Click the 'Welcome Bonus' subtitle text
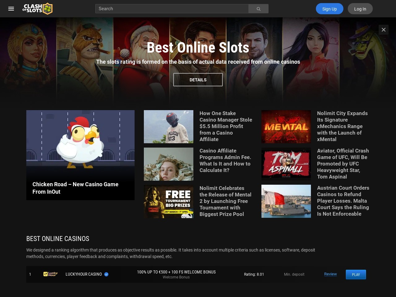 pyautogui.click(x=176, y=277)
